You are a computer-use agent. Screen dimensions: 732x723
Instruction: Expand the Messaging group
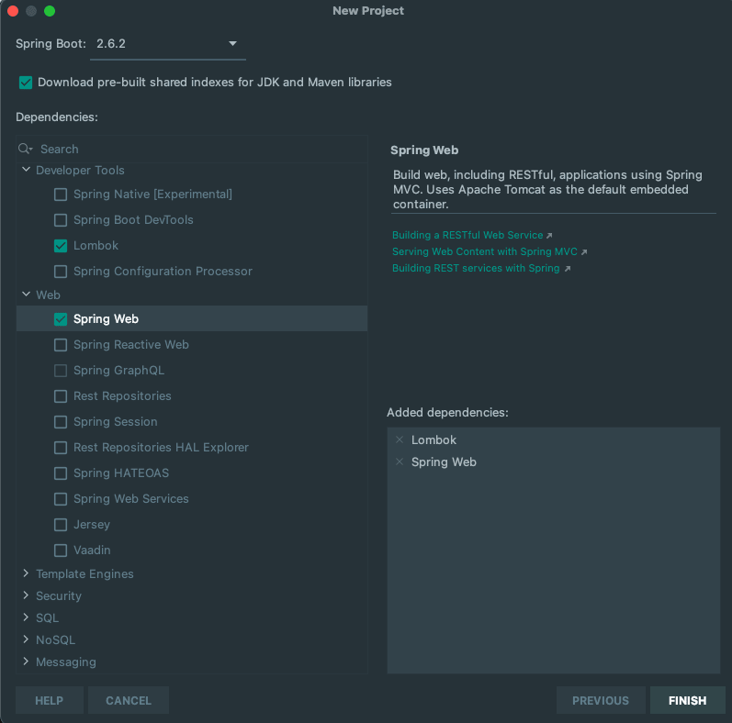(x=26, y=661)
